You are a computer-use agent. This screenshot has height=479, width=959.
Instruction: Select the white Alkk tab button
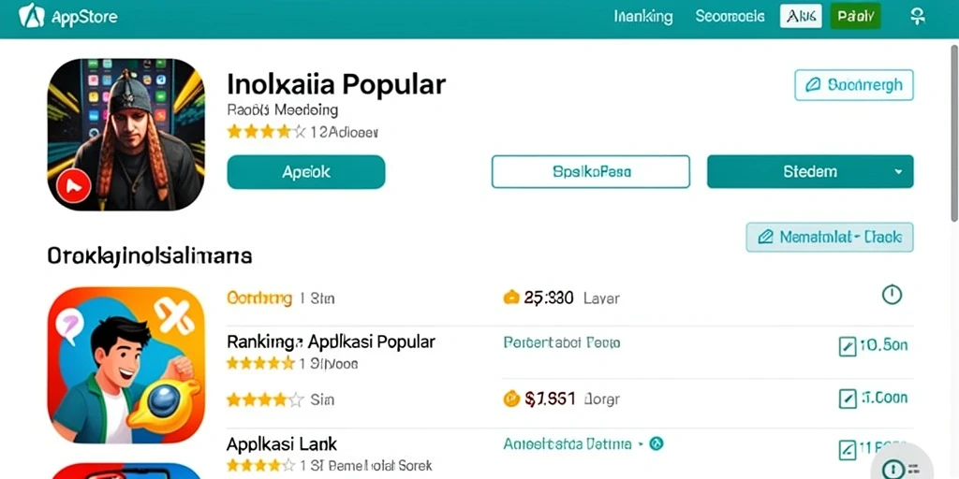pos(801,17)
